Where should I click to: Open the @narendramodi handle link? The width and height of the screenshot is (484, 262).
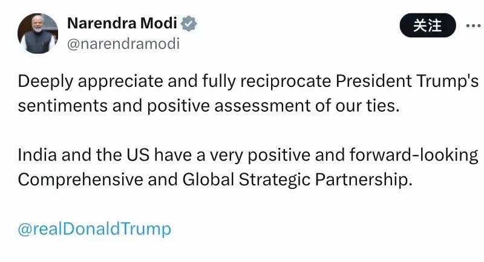coord(123,44)
